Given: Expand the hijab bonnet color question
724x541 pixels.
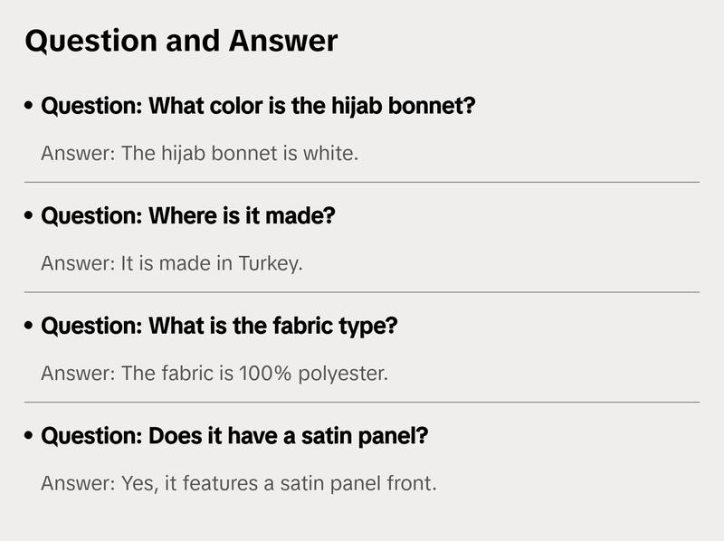Looking at the screenshot, I should 259,107.
